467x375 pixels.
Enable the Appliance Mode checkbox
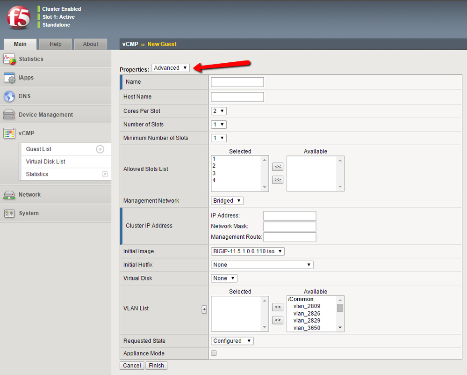(214, 353)
